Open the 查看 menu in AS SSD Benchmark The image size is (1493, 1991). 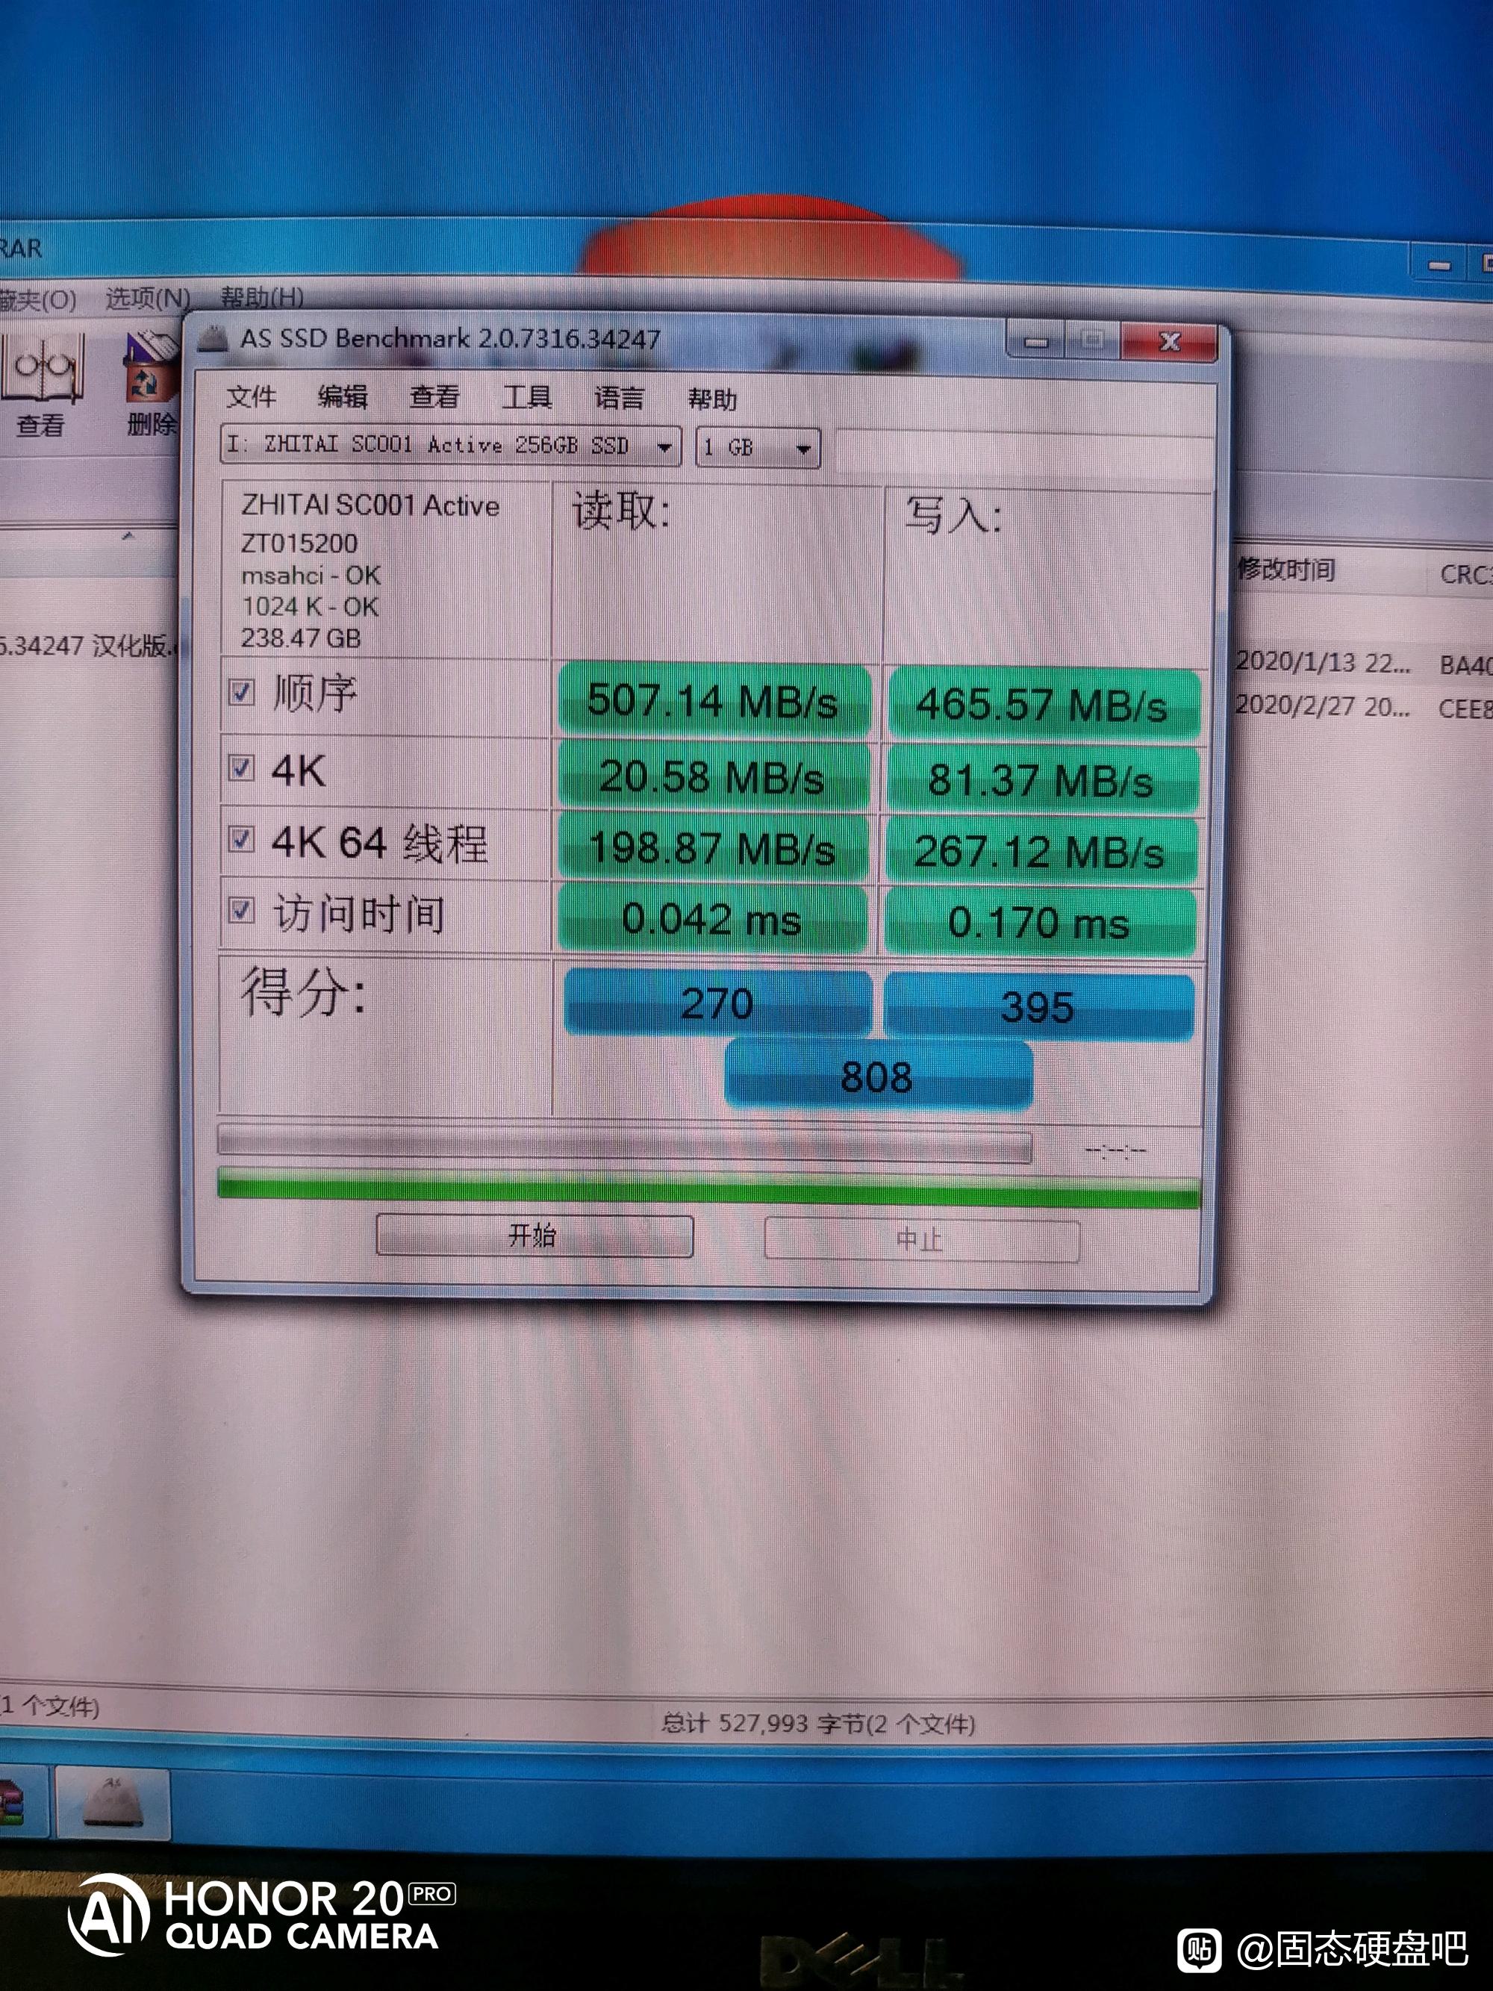click(434, 397)
